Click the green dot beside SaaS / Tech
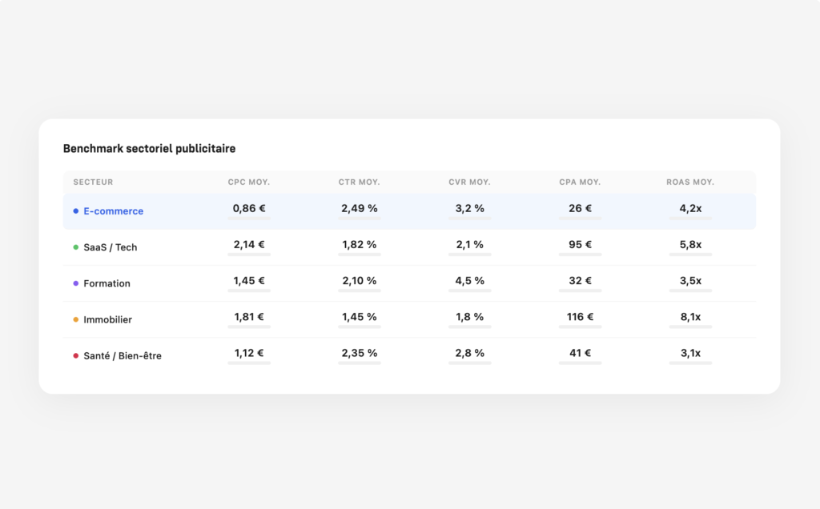The image size is (820, 509). click(x=76, y=247)
